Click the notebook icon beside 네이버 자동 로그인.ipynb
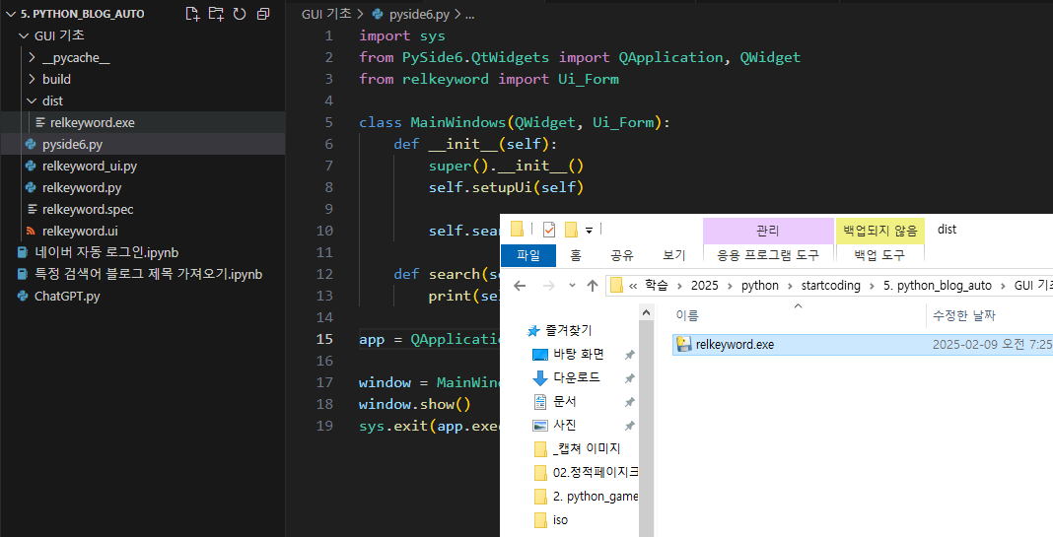 tap(22, 252)
